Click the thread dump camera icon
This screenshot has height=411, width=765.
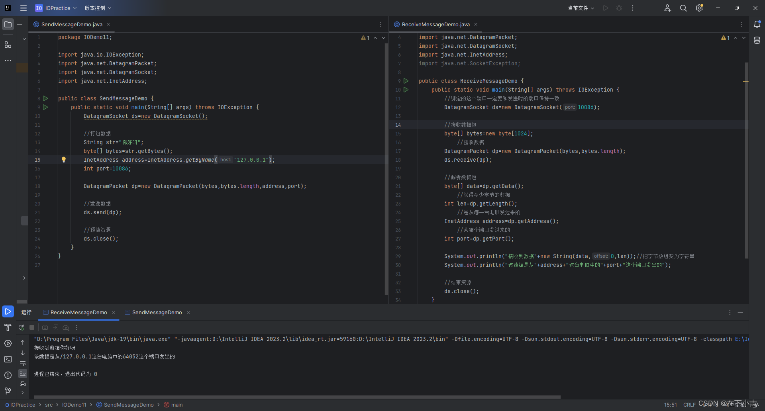pos(45,327)
